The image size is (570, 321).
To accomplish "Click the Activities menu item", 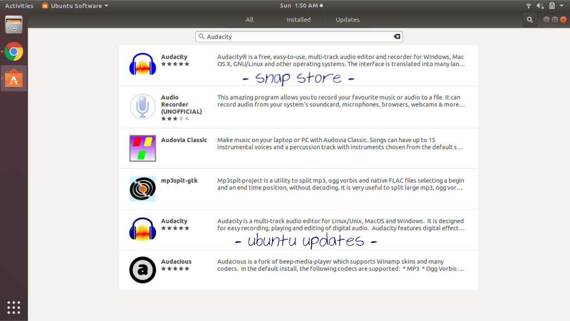I will pos(18,6).
